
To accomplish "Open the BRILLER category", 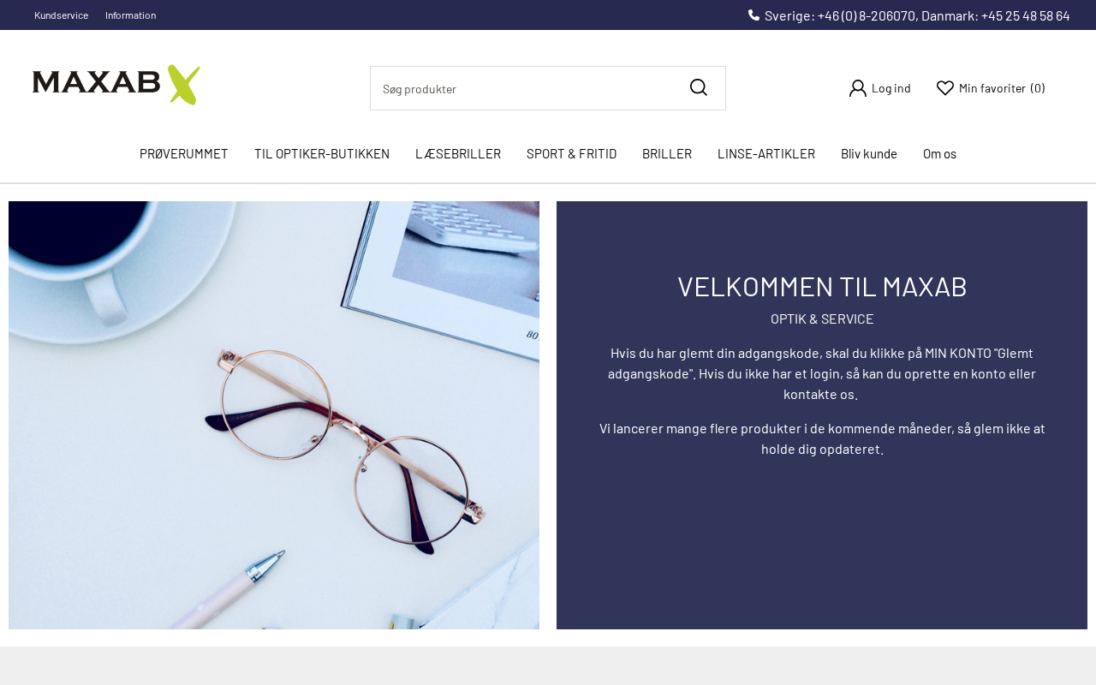I will click(667, 154).
